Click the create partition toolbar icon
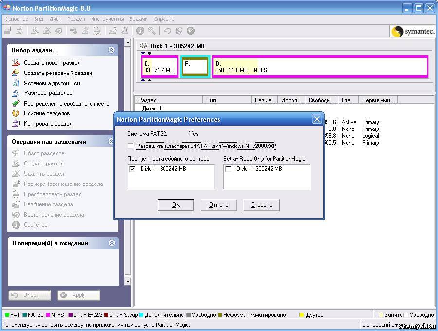Screen dimensions: 438x331 tap(35, 31)
